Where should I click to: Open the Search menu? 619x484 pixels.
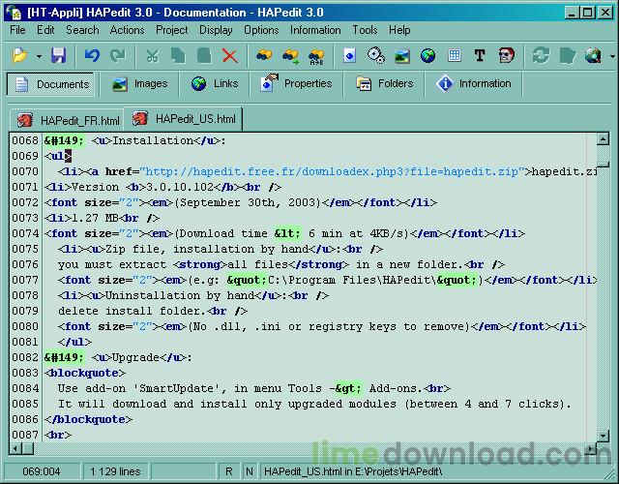click(x=82, y=30)
